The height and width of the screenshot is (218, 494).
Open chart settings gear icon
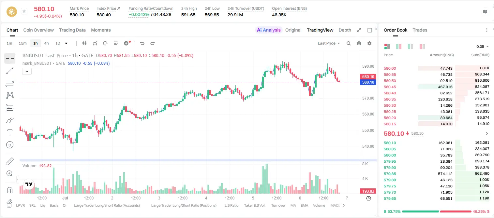pyautogui.click(x=369, y=43)
